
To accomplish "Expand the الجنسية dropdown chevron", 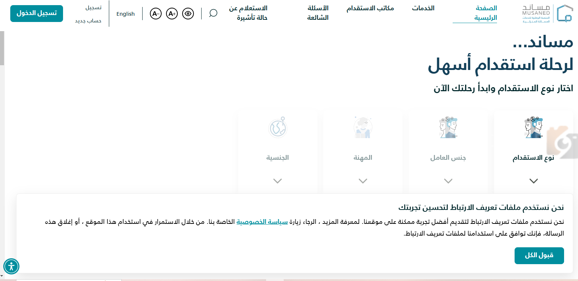I will (278, 181).
